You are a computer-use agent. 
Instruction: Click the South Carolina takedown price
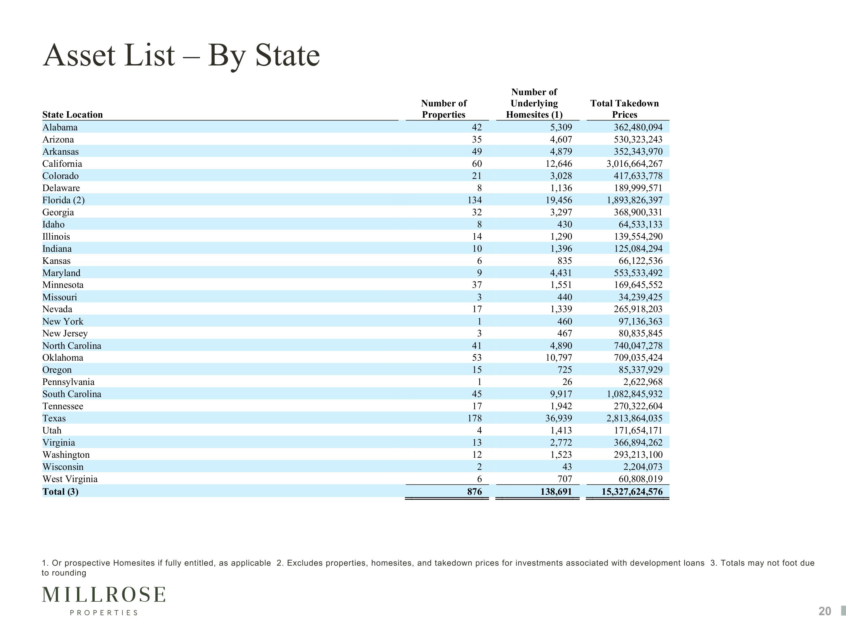[634, 394]
